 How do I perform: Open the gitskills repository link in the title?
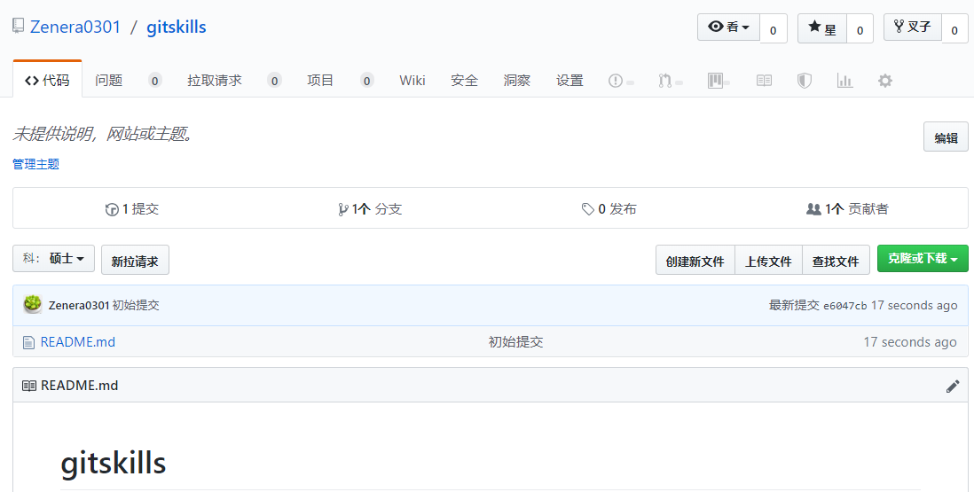coord(177,27)
